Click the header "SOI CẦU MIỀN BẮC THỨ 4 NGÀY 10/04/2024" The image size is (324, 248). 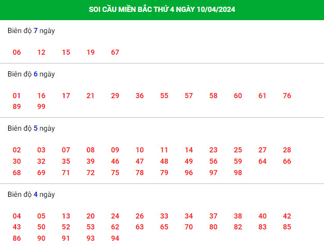[x=162, y=9]
